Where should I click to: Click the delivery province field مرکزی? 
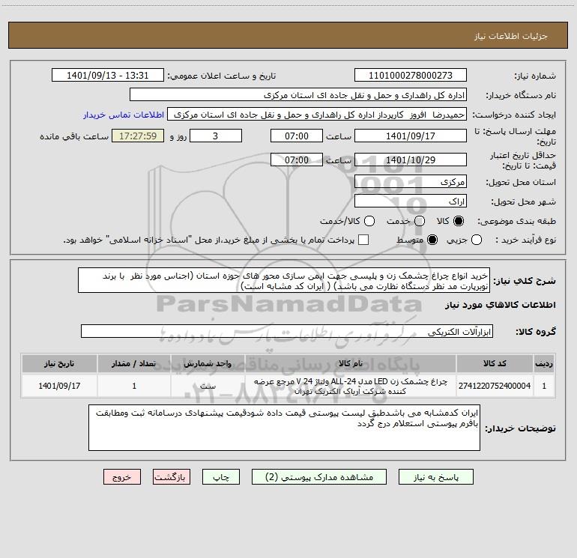[411, 181]
